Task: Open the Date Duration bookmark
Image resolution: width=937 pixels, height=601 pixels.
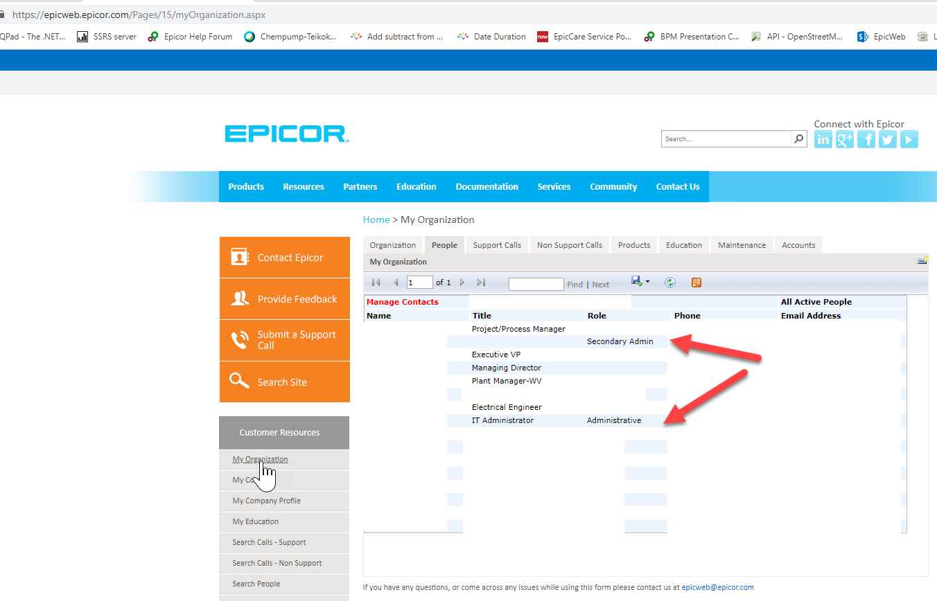Action: (x=491, y=37)
